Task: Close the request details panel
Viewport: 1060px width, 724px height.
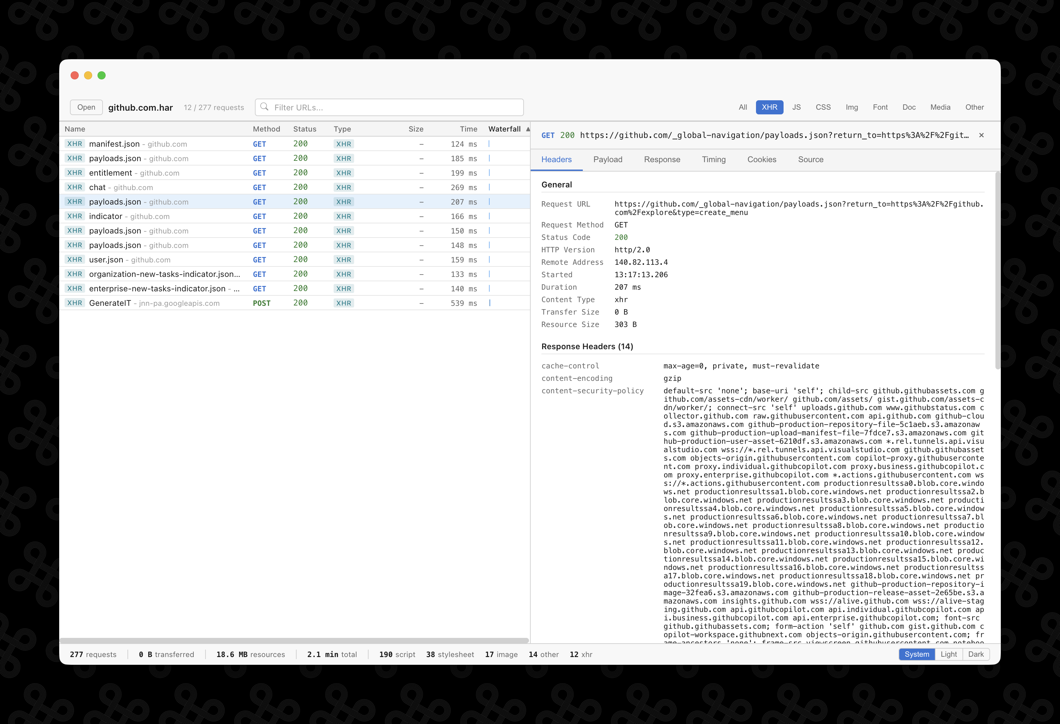Action: click(981, 135)
